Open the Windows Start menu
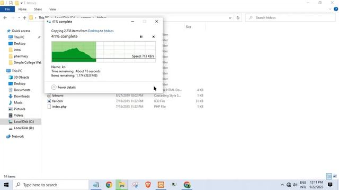 [6, 185]
